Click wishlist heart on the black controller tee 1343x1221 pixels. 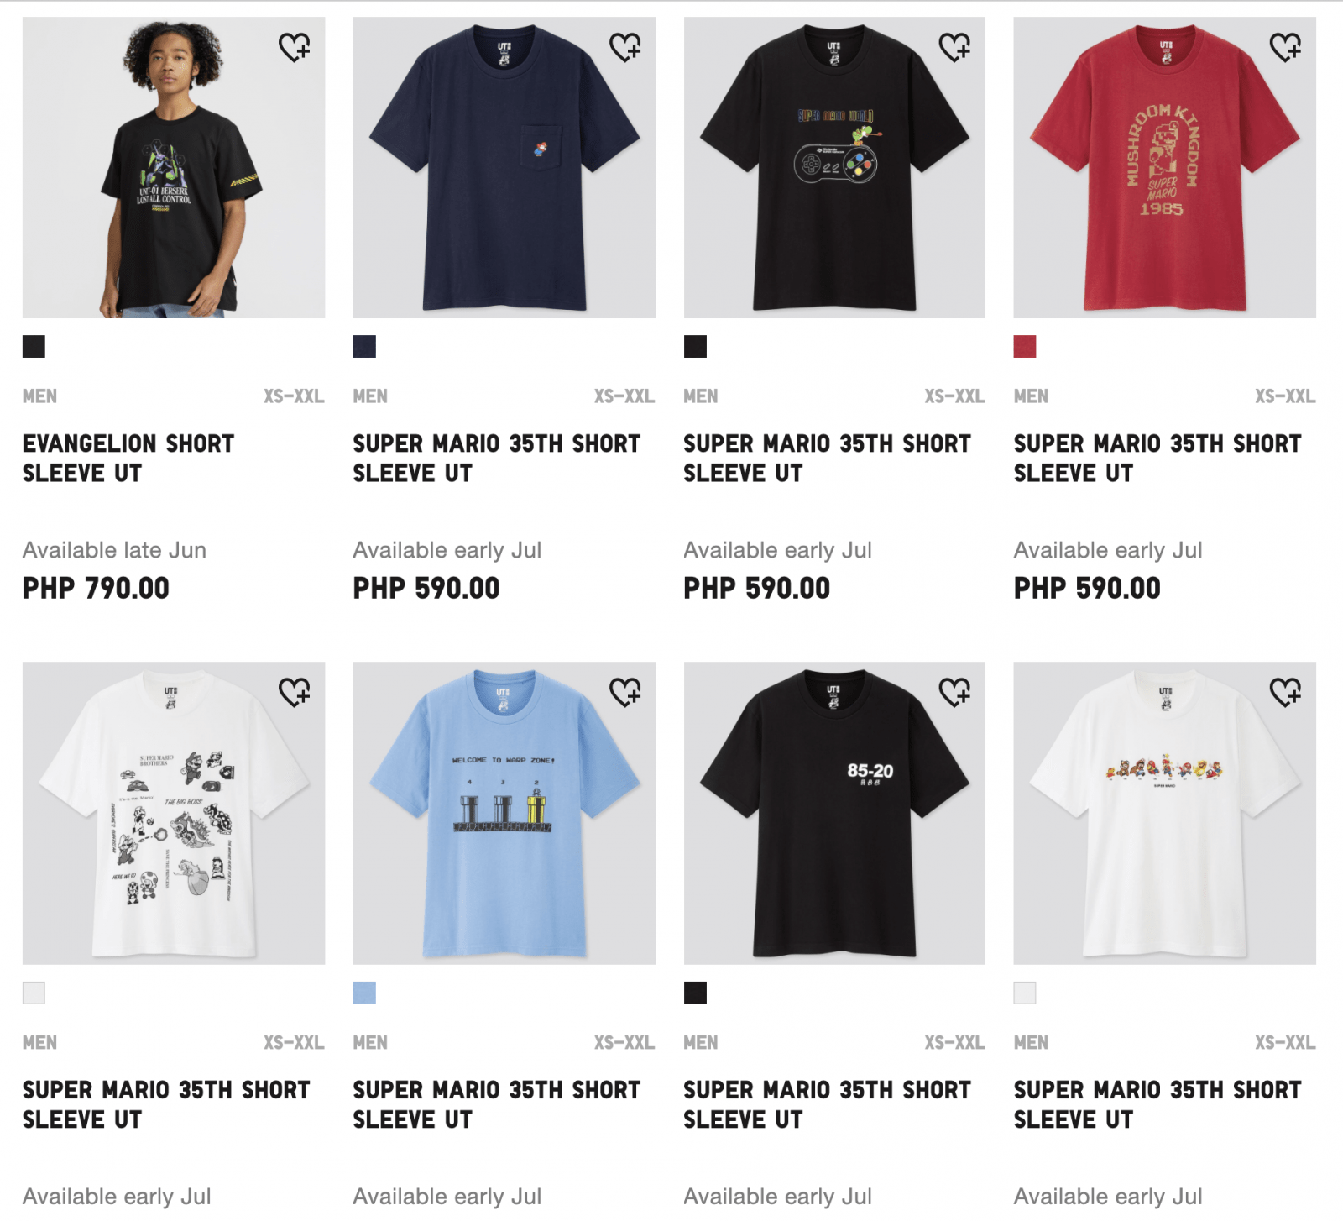(955, 47)
